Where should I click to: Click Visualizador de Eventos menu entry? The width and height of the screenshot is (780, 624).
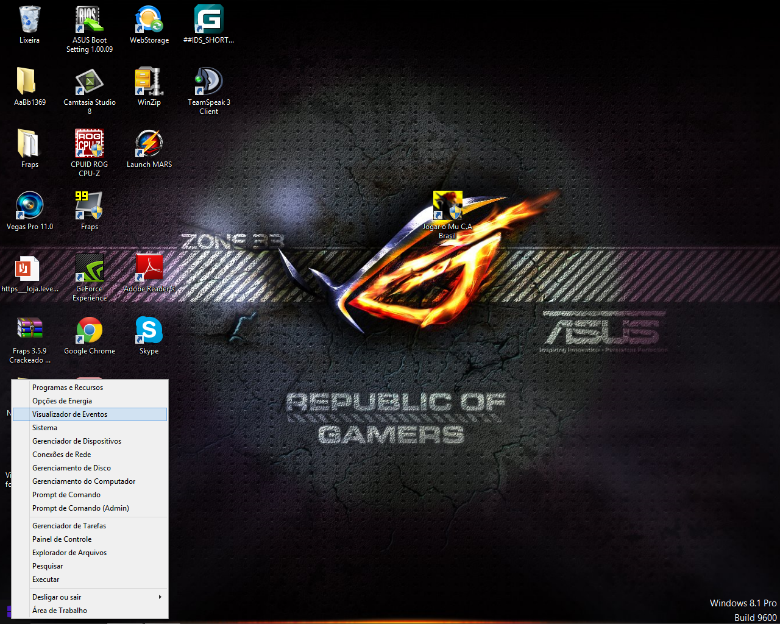[69, 414]
